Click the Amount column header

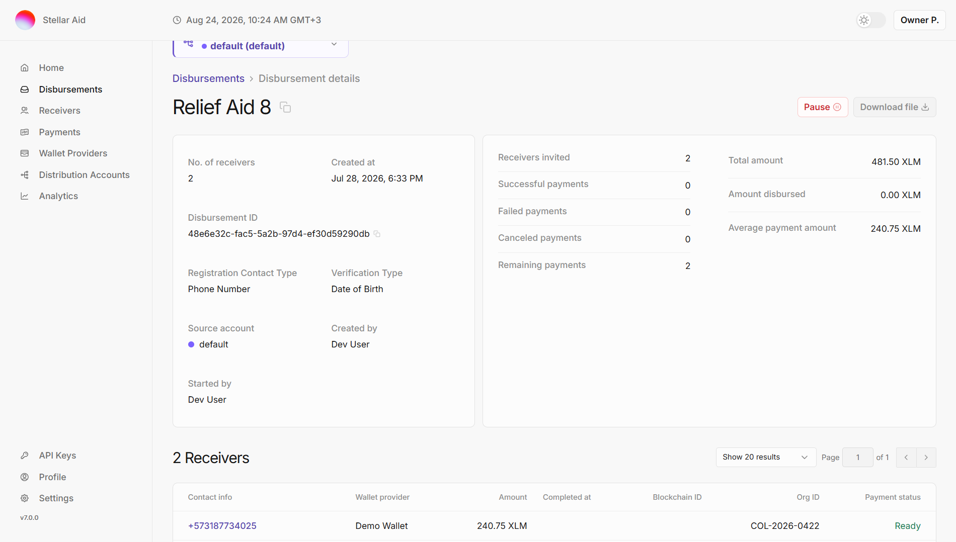513,497
